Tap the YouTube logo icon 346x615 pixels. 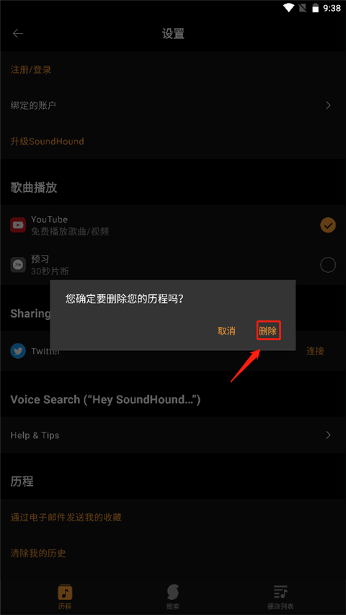point(18,225)
